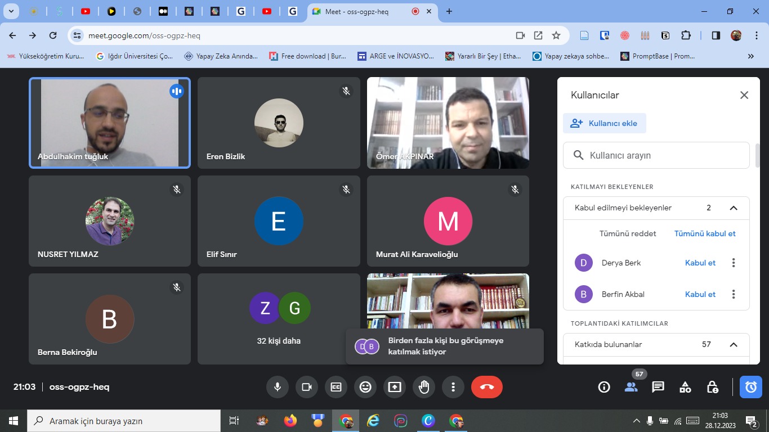Open more options for Derya Berk
Viewport: 769px width, 432px height.
734,263
